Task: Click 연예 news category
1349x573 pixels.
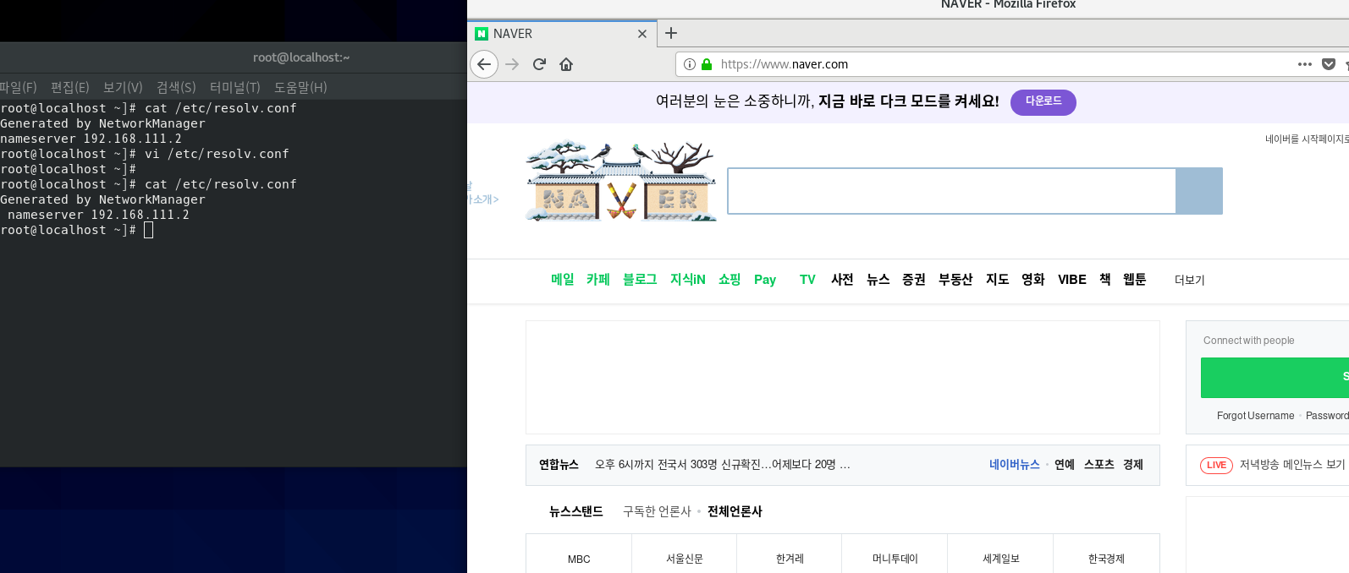Action: [x=1065, y=465]
